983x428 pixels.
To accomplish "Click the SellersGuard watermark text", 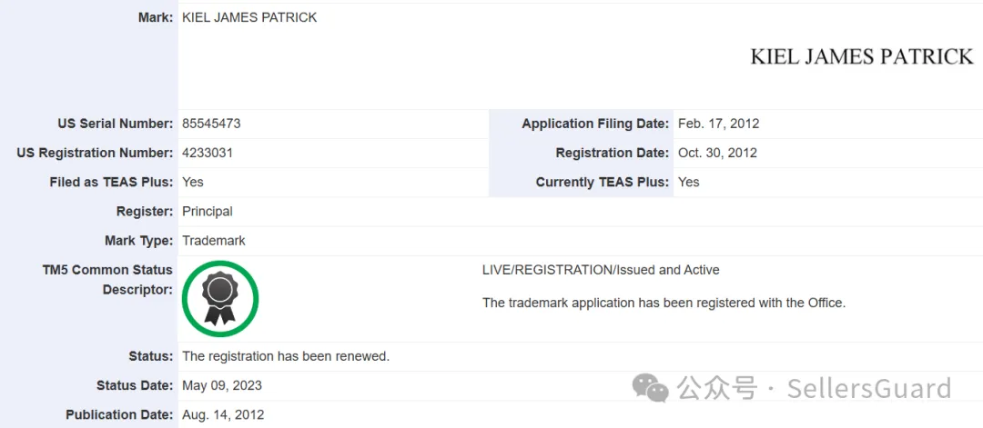I will (868, 389).
